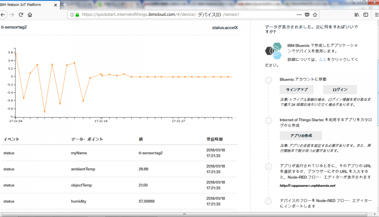Open the page actions three-dot menu
This screenshot has height=217, width=379.
299,14
